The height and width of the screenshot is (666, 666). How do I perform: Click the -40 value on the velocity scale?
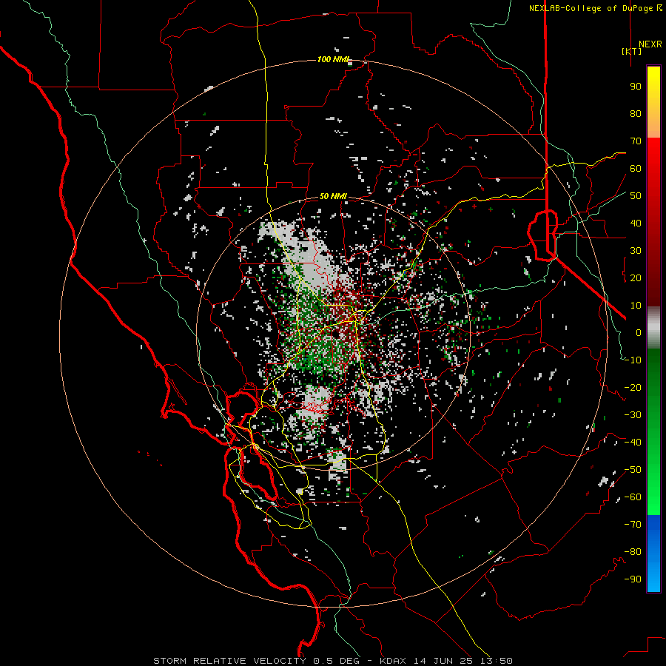click(x=633, y=443)
